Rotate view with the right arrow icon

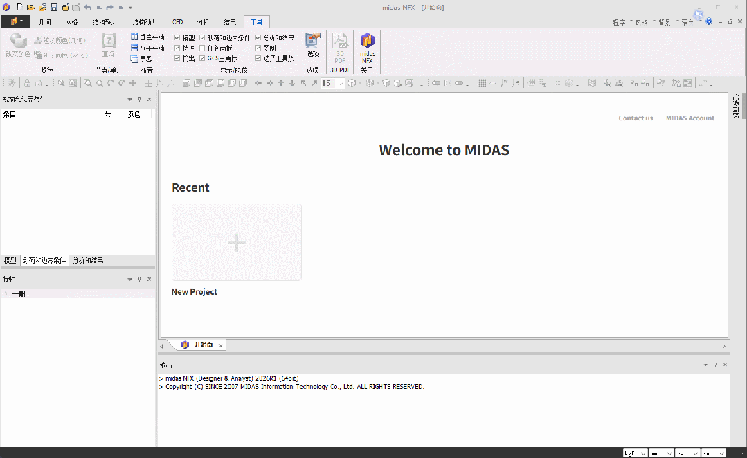[269, 83]
